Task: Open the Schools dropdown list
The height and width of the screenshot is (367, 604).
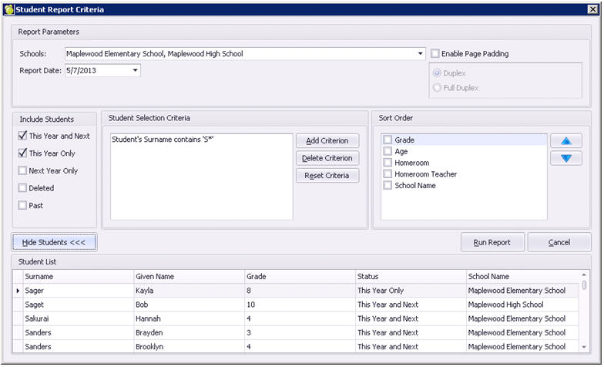Action: tap(421, 54)
